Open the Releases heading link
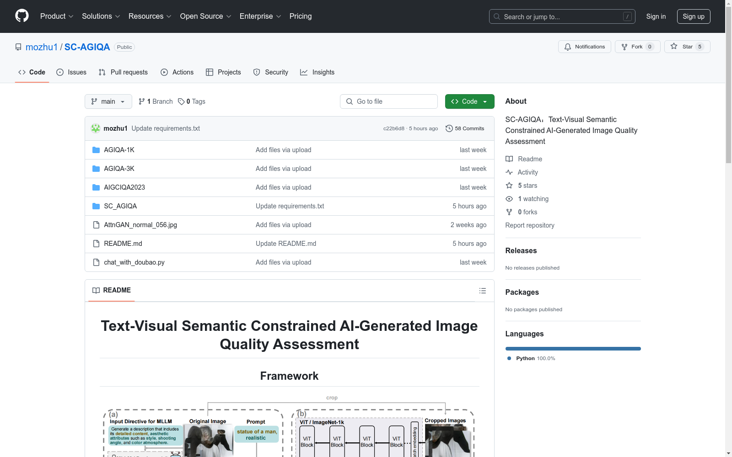 [x=521, y=250]
